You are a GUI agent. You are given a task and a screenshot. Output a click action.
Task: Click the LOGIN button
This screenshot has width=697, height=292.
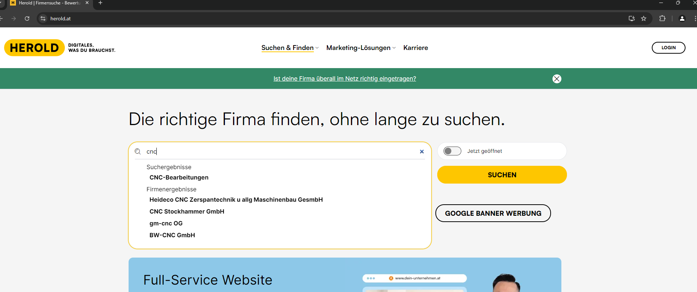[x=668, y=48]
